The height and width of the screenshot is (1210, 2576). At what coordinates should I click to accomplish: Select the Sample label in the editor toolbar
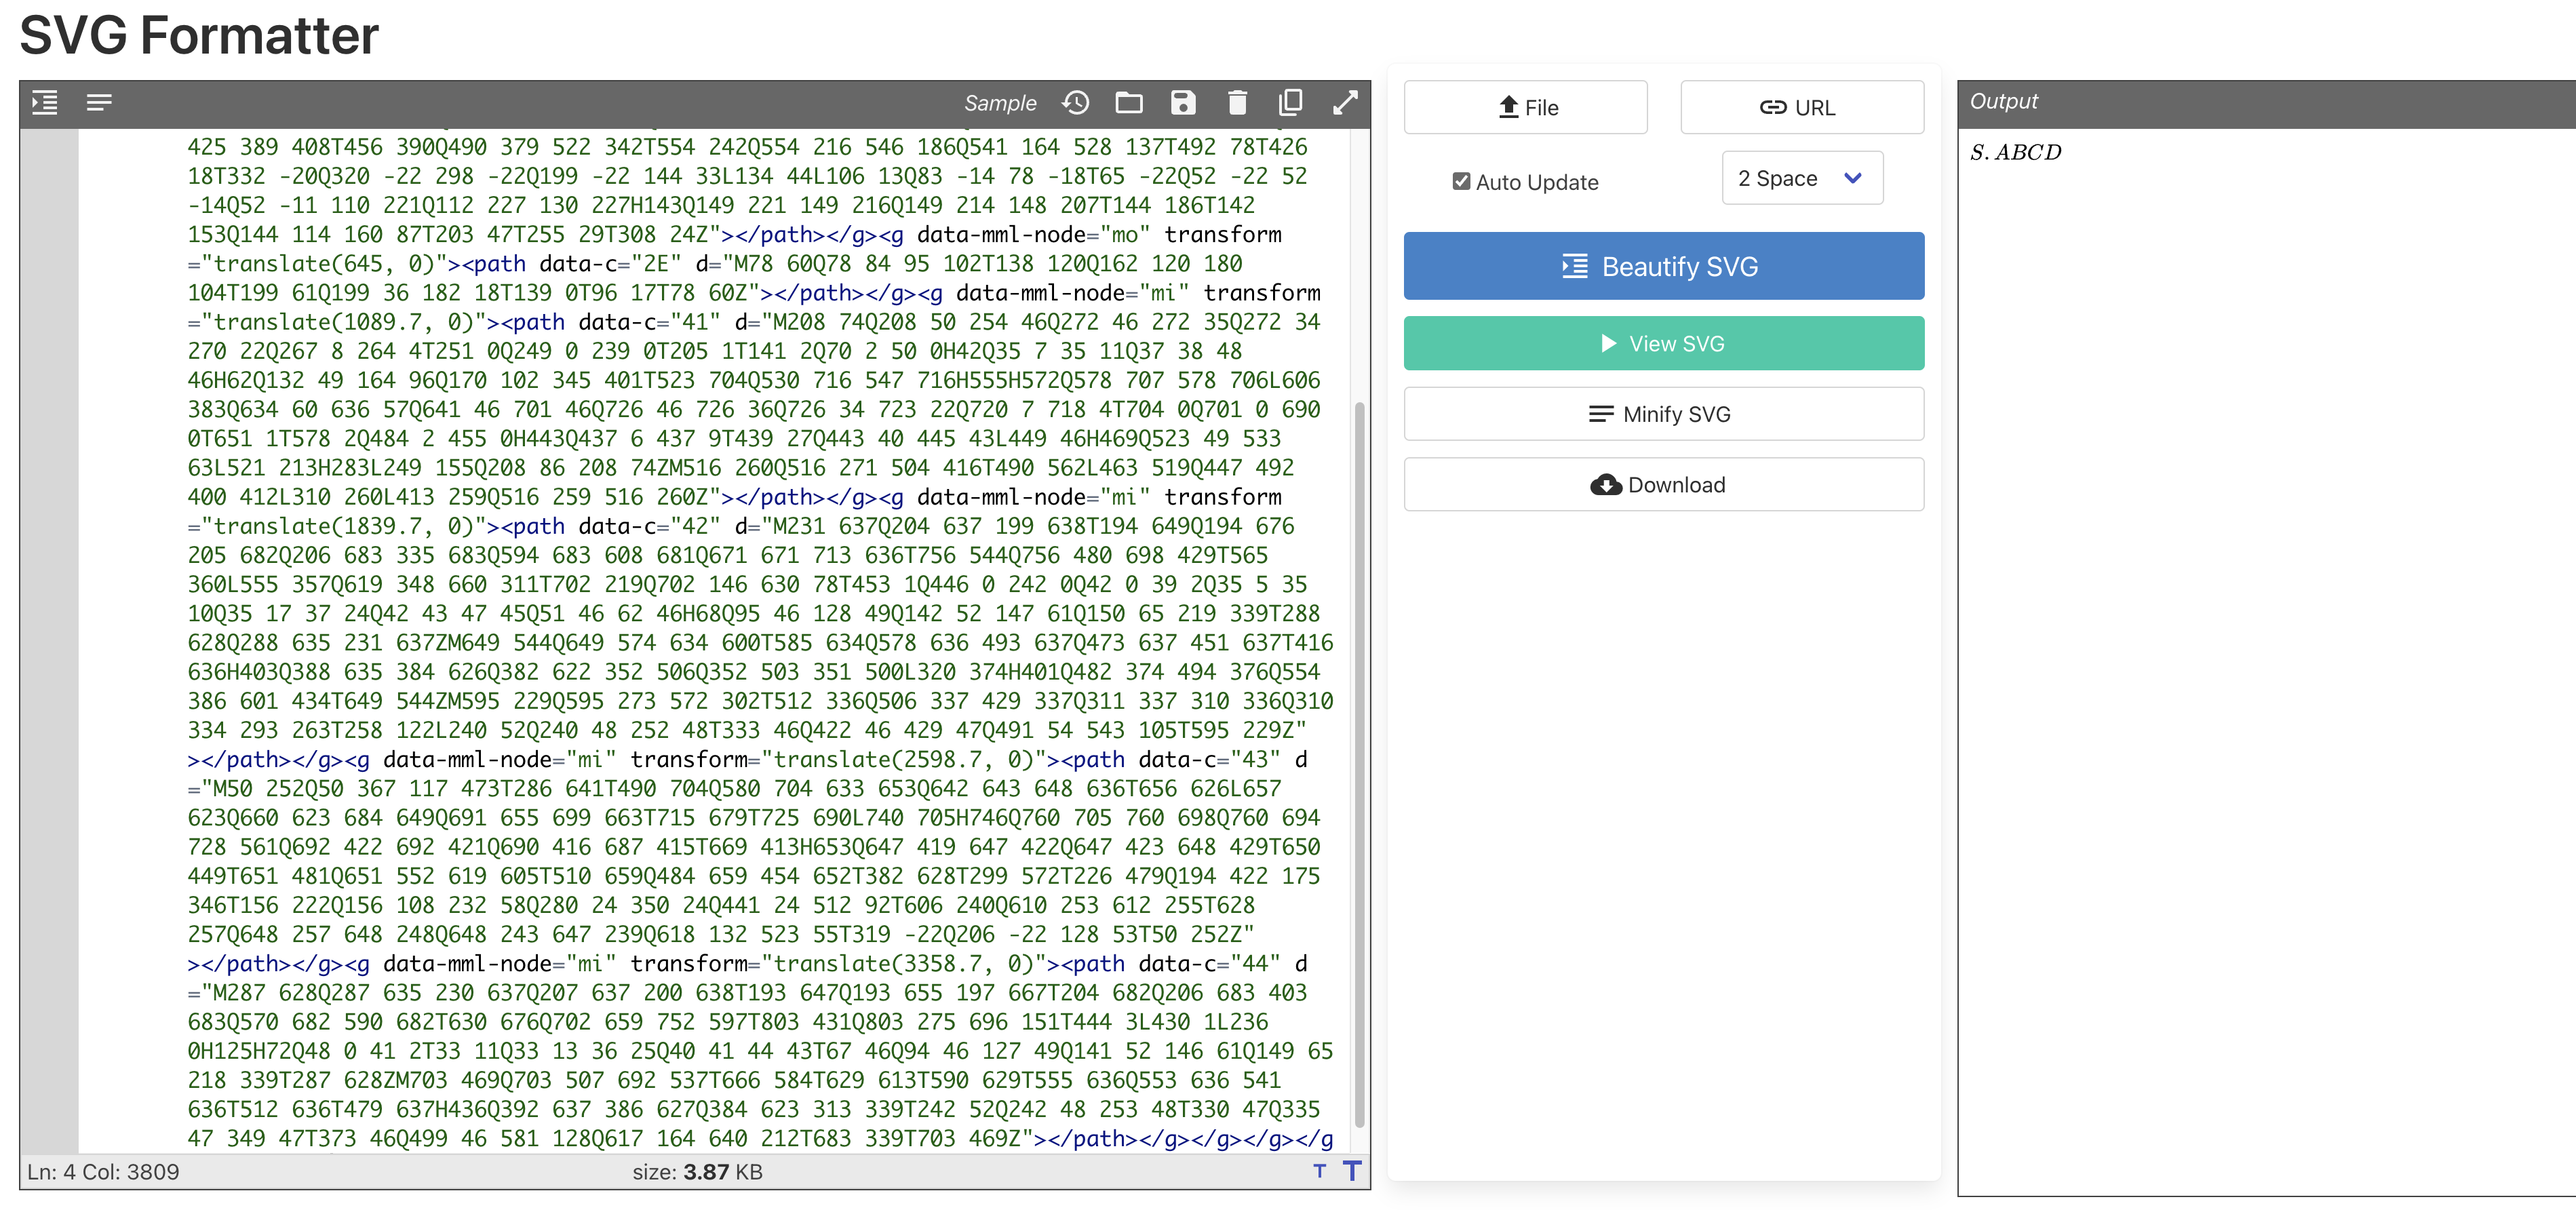coord(1001,103)
